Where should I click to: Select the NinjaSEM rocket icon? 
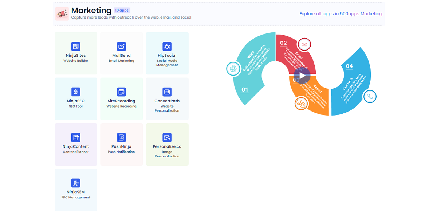pos(76,183)
